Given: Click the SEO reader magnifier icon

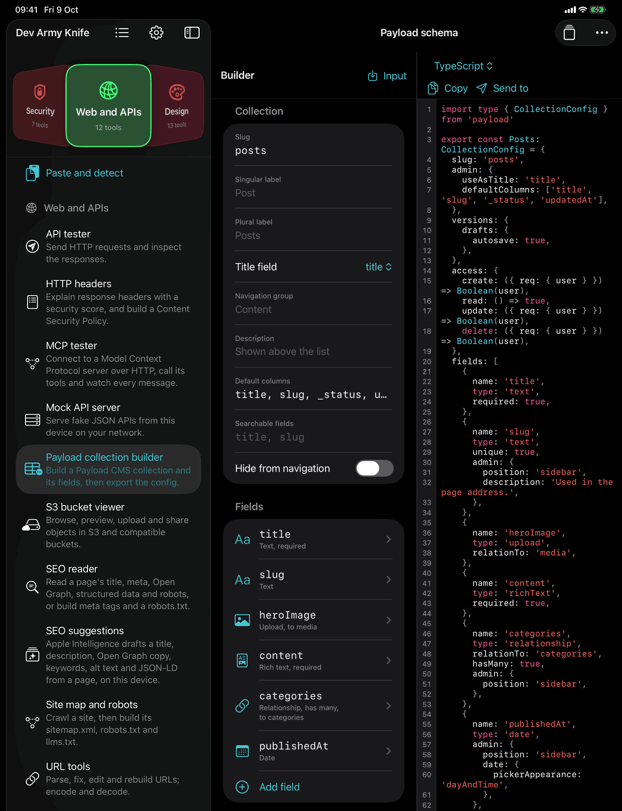Looking at the screenshot, I should point(32,587).
